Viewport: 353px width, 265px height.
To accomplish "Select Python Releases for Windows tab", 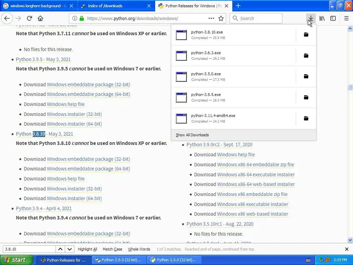I will [x=193, y=6].
